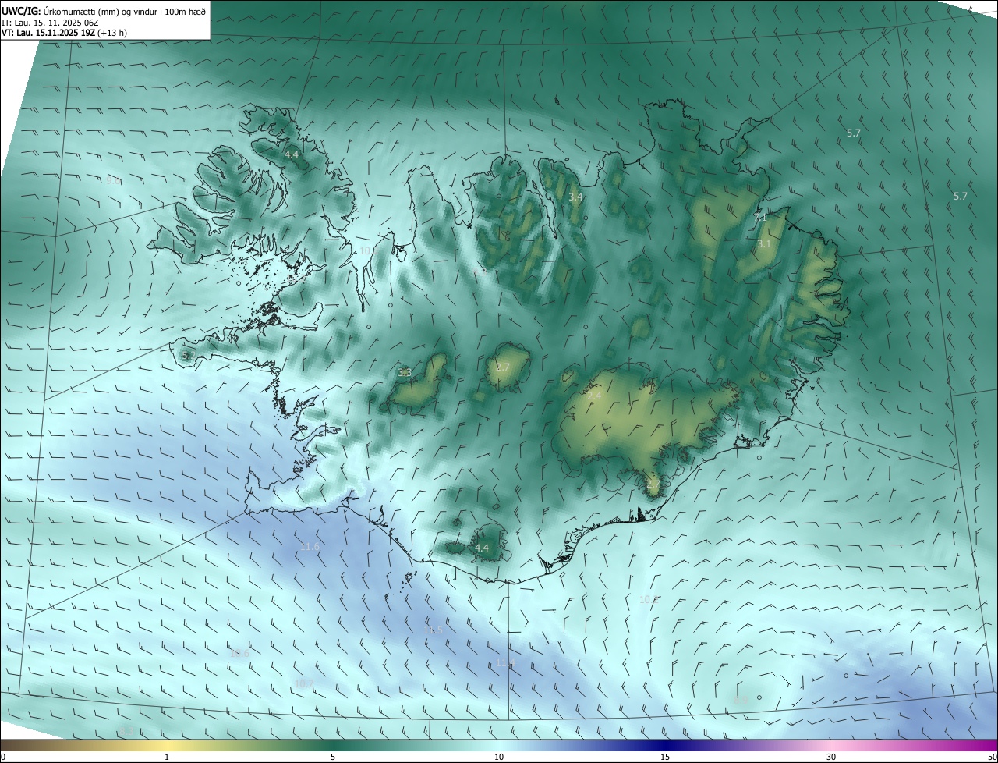This screenshot has height=763, width=998.
Task: Click the 2.7 value at Vatnajökull's southern tip
Action: click(x=653, y=484)
